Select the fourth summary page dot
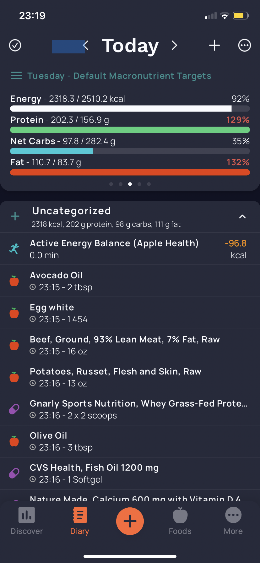This screenshot has width=260, height=563. (x=139, y=184)
